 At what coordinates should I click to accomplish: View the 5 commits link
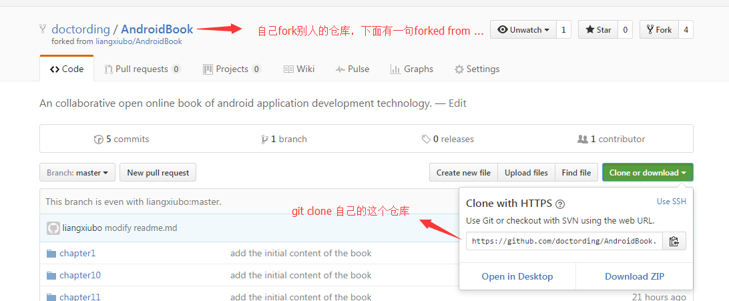click(121, 139)
